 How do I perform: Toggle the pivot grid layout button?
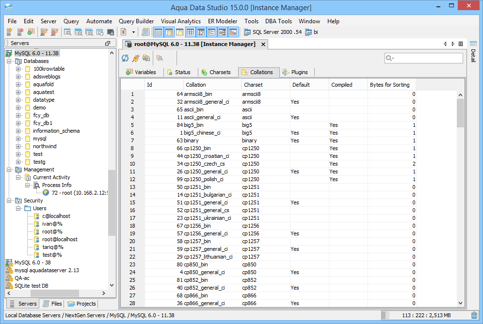[x=201, y=32]
